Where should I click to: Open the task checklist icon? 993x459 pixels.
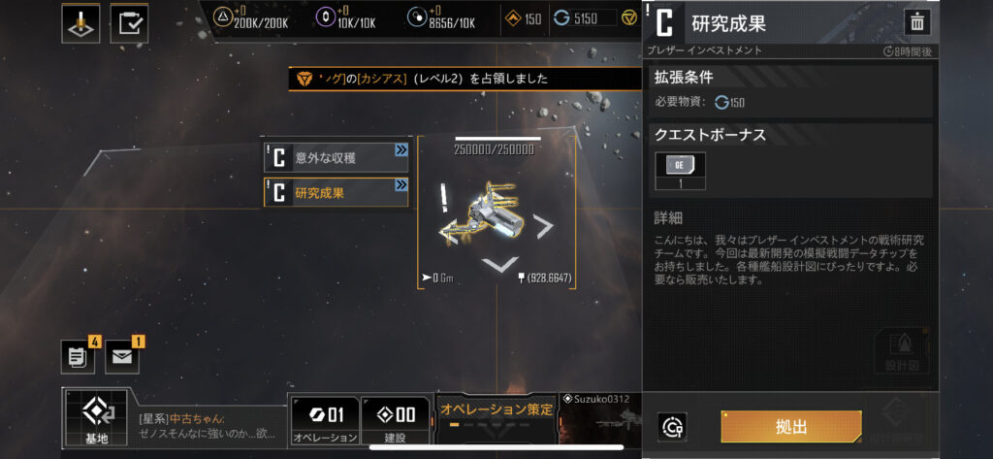tap(129, 23)
